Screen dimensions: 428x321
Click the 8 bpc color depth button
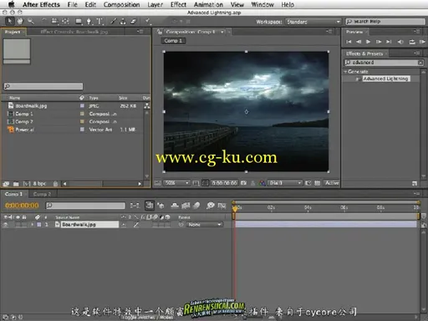click(39, 184)
